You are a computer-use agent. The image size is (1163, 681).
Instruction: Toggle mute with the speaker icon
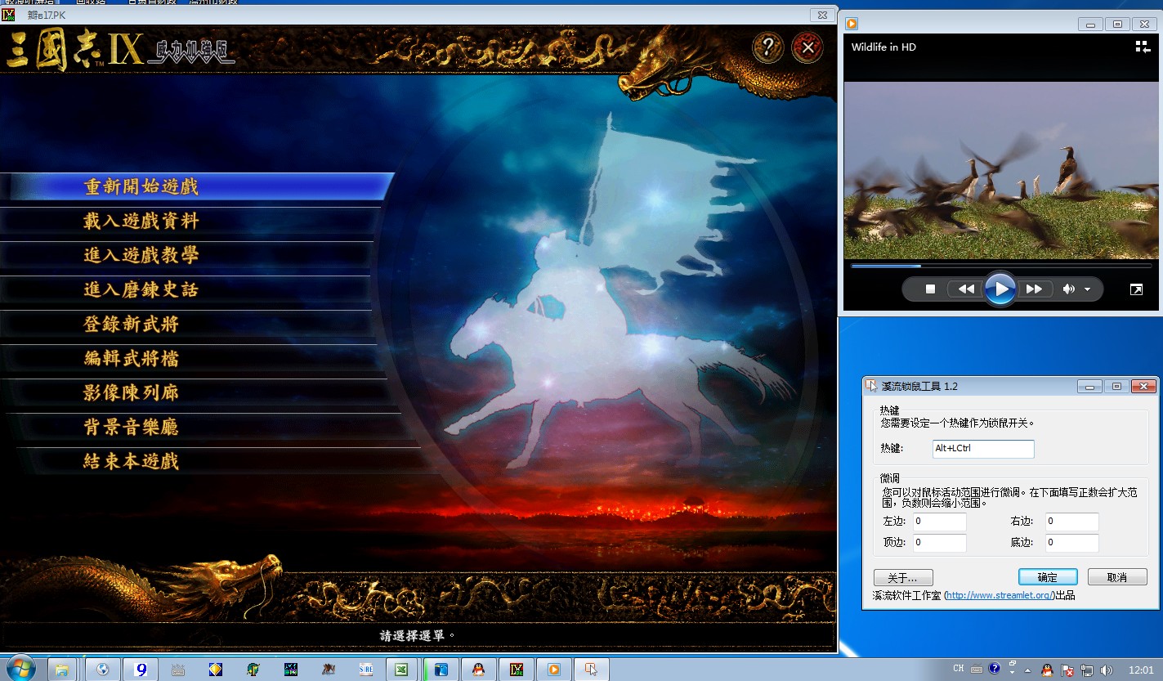click(1068, 289)
